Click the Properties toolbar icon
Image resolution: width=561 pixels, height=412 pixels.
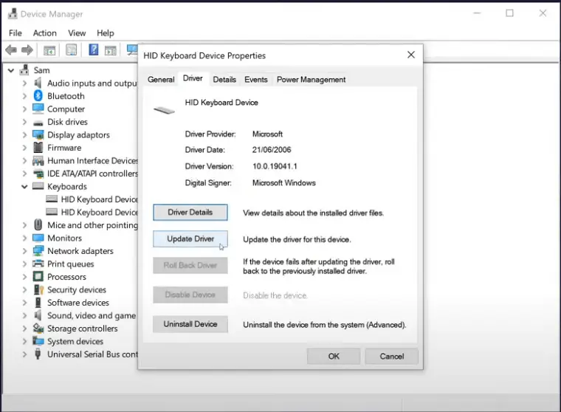click(71, 49)
